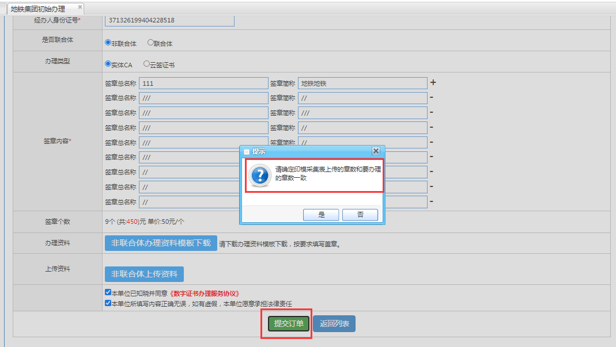Confirm the dialog by clicking 是
Screen dimensions: 616x347
(321, 215)
